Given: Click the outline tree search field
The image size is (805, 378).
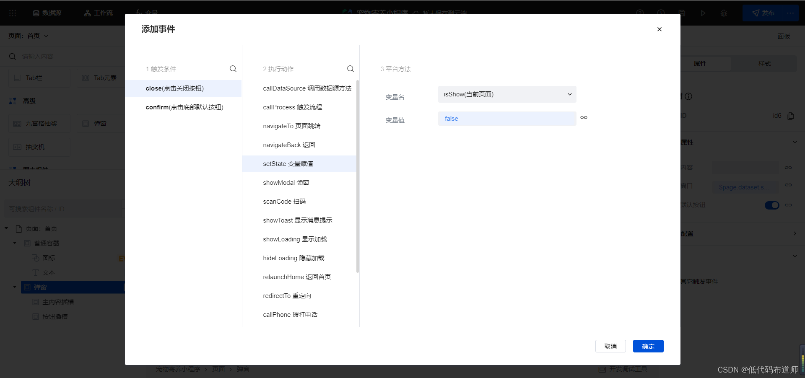Looking at the screenshot, I should (x=64, y=209).
